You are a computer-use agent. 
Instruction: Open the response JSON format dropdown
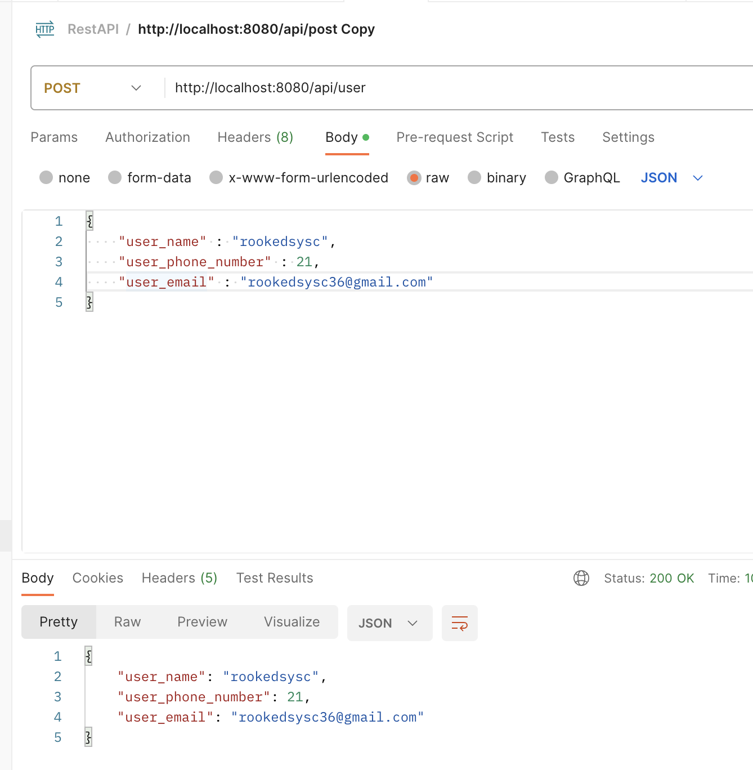[389, 623]
